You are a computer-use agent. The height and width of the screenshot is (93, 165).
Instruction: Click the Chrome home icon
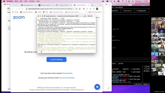click(22, 9)
